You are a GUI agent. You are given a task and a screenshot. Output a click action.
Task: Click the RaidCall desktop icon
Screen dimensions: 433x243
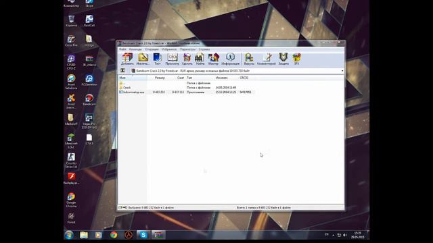(89, 21)
